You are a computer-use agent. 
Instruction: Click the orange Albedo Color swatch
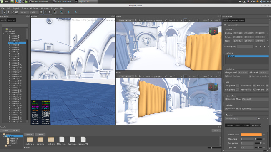pos(251,135)
